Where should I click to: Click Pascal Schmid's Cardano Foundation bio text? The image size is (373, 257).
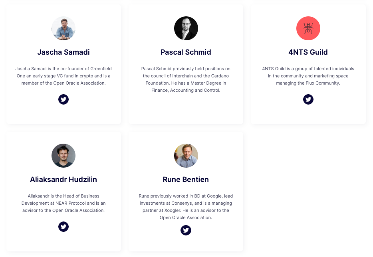186,79
